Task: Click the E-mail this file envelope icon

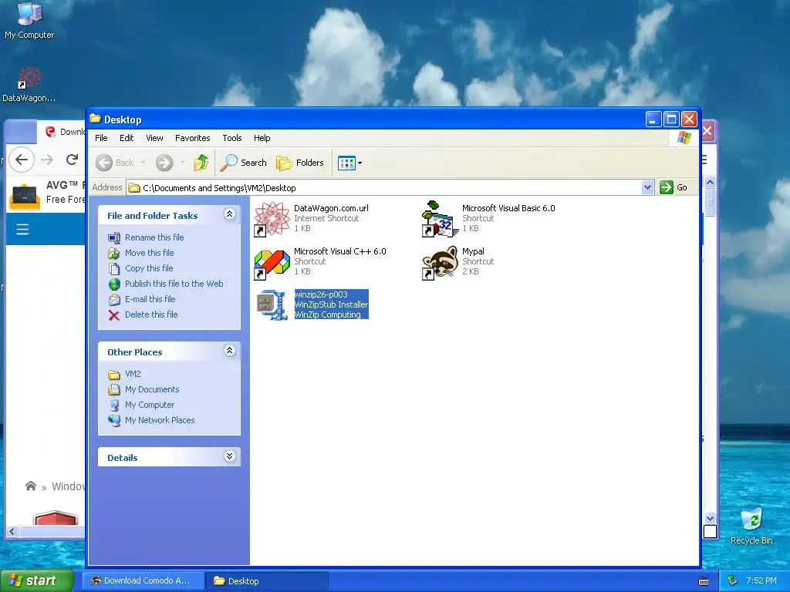Action: pyautogui.click(x=114, y=300)
